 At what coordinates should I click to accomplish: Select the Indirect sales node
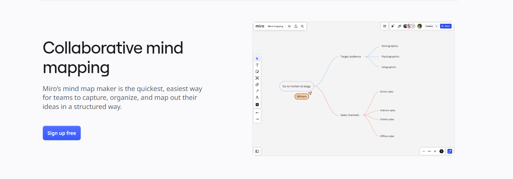[x=388, y=111]
